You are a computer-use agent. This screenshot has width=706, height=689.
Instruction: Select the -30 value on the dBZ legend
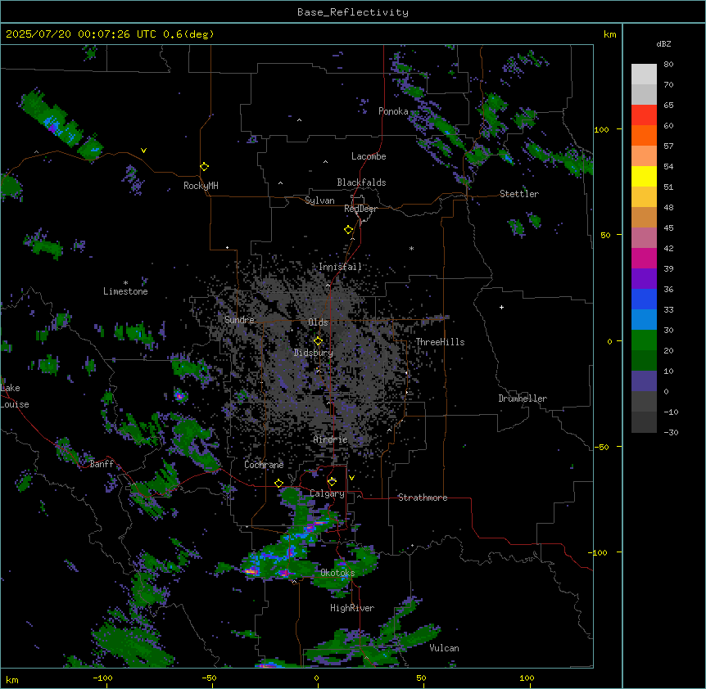point(672,433)
